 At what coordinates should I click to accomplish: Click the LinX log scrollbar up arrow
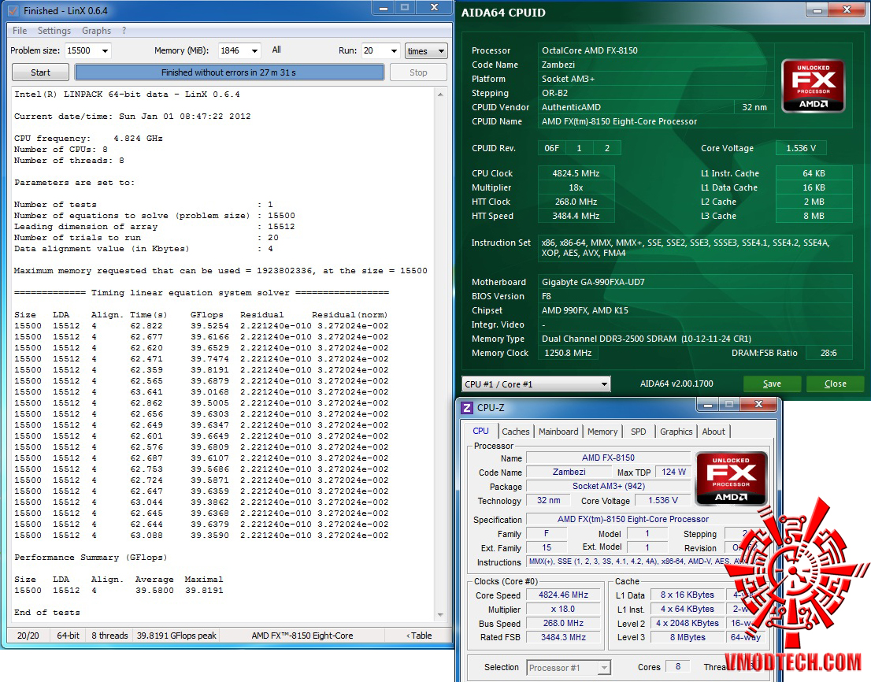(440, 95)
